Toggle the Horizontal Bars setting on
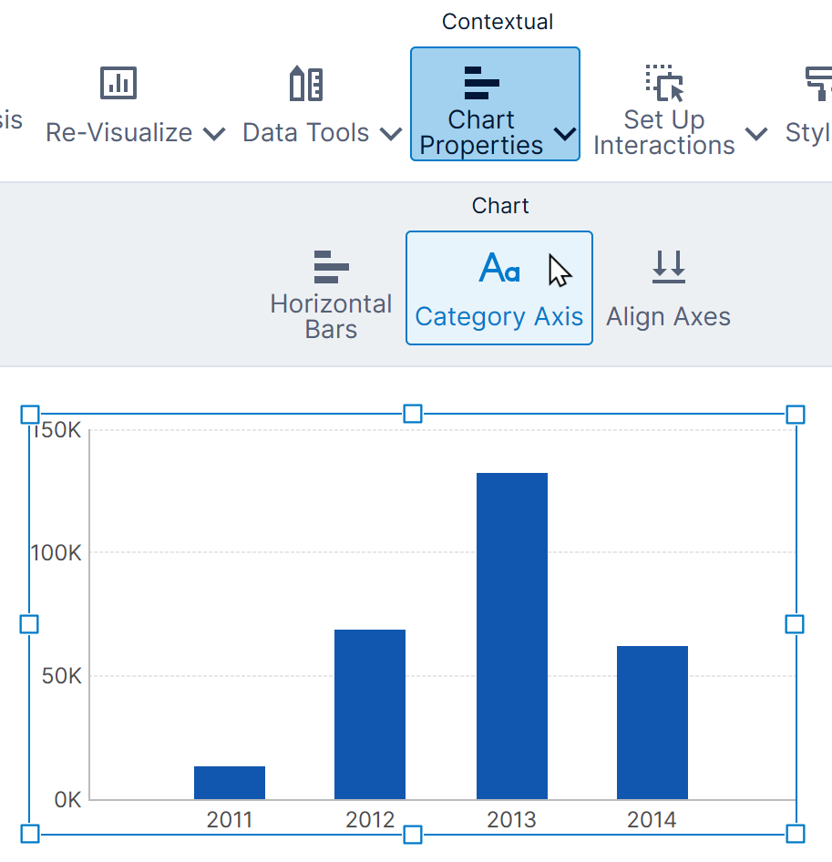The width and height of the screenshot is (832, 862). pyautogui.click(x=330, y=287)
